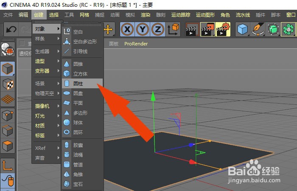Enable Texture mode checkered cube icon
Image resolution: width=297 pixels, height=191 pixels.
8,84
